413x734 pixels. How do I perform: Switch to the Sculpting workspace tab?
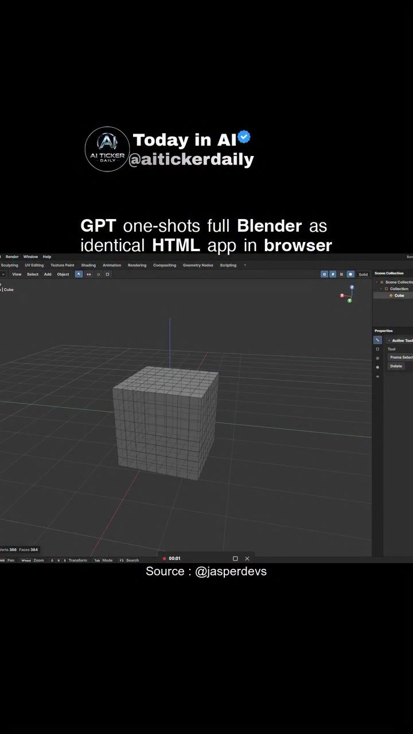click(9, 266)
